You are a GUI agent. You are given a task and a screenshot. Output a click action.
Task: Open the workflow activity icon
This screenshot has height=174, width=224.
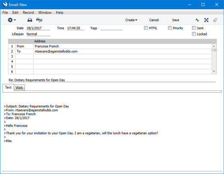197,20
